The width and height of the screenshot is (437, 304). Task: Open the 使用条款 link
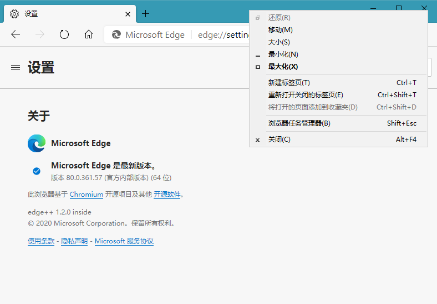41,241
